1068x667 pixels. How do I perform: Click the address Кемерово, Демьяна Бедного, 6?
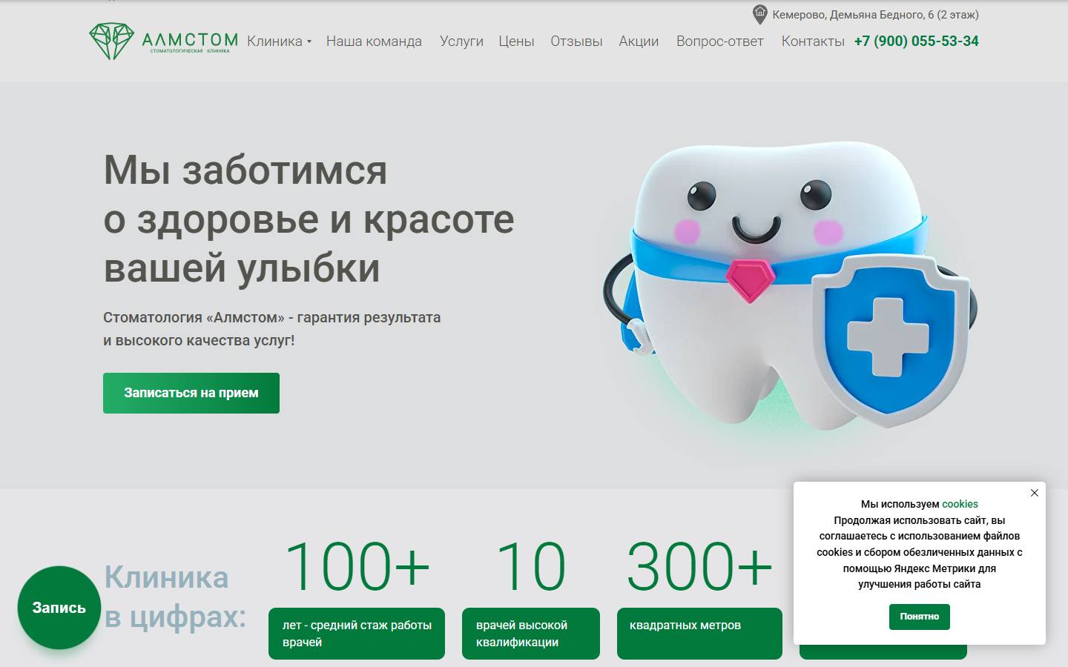875,15
